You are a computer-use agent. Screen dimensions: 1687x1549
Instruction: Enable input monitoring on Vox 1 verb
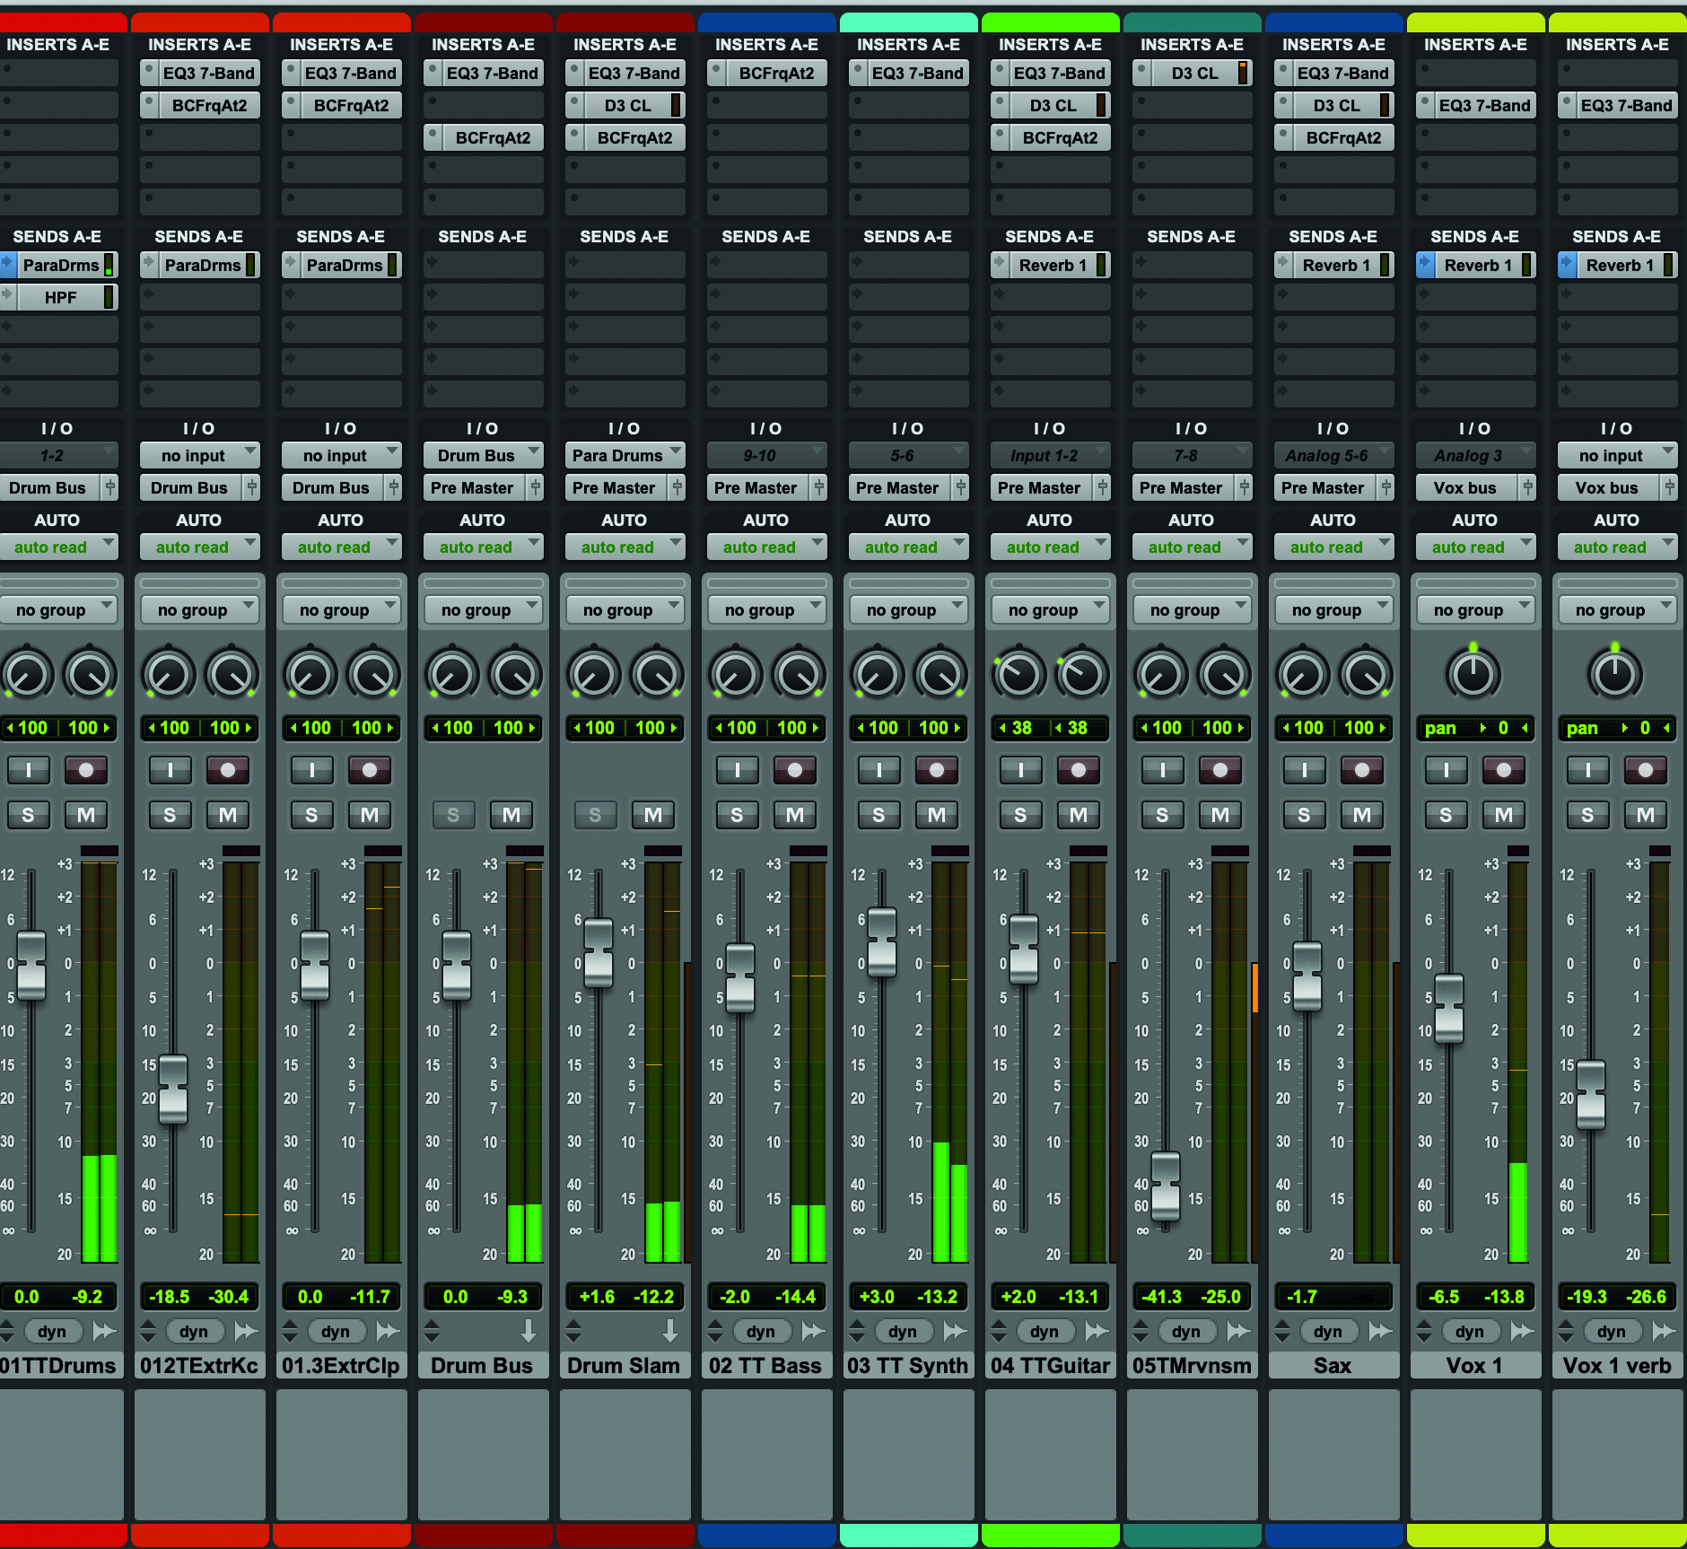pos(1588,769)
